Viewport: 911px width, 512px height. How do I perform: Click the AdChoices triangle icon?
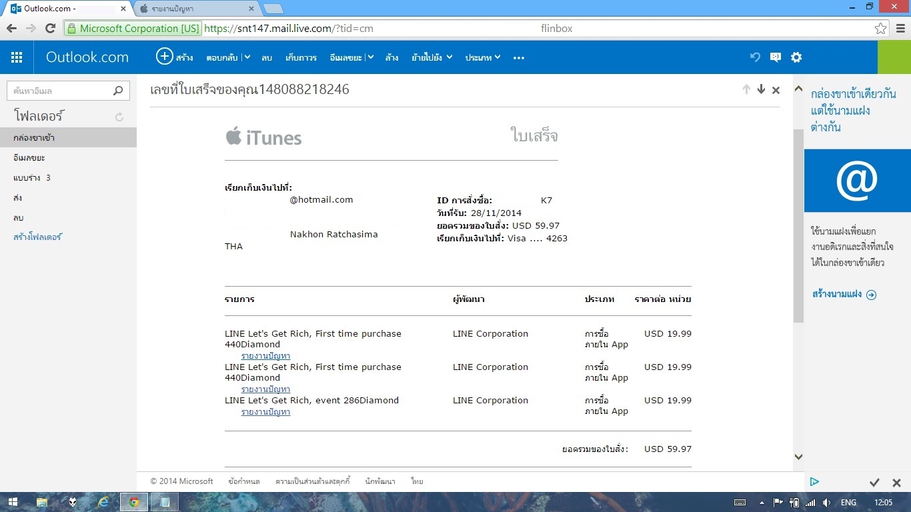(814, 481)
